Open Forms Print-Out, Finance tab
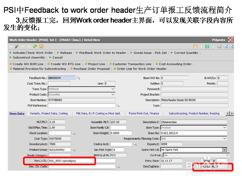 pos(144,113)
